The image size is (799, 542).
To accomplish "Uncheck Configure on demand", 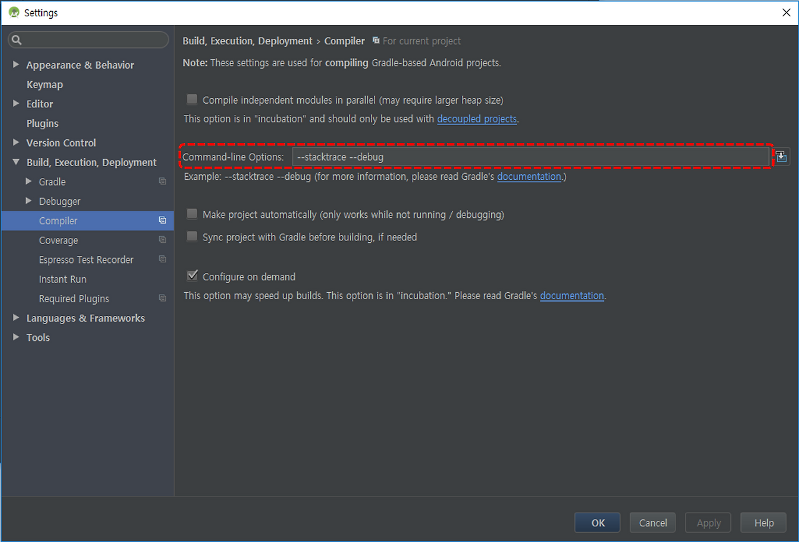I will point(192,276).
